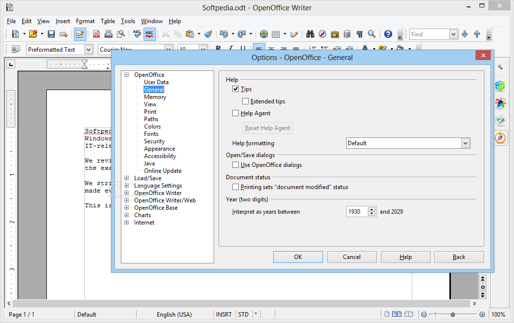The width and height of the screenshot is (514, 323).
Task: Toggle STD selection mode in status bar
Action: 243,315
